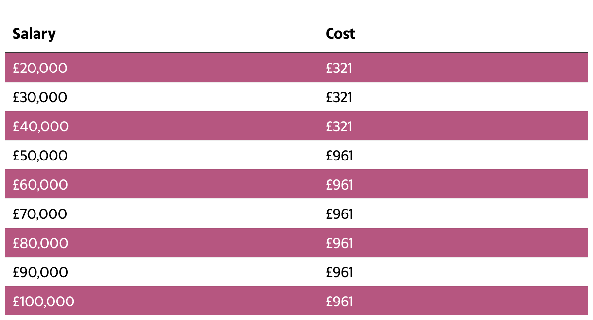This screenshot has width=593, height=320.
Task: Select the £90,000 salary cell
Action: 40,272
